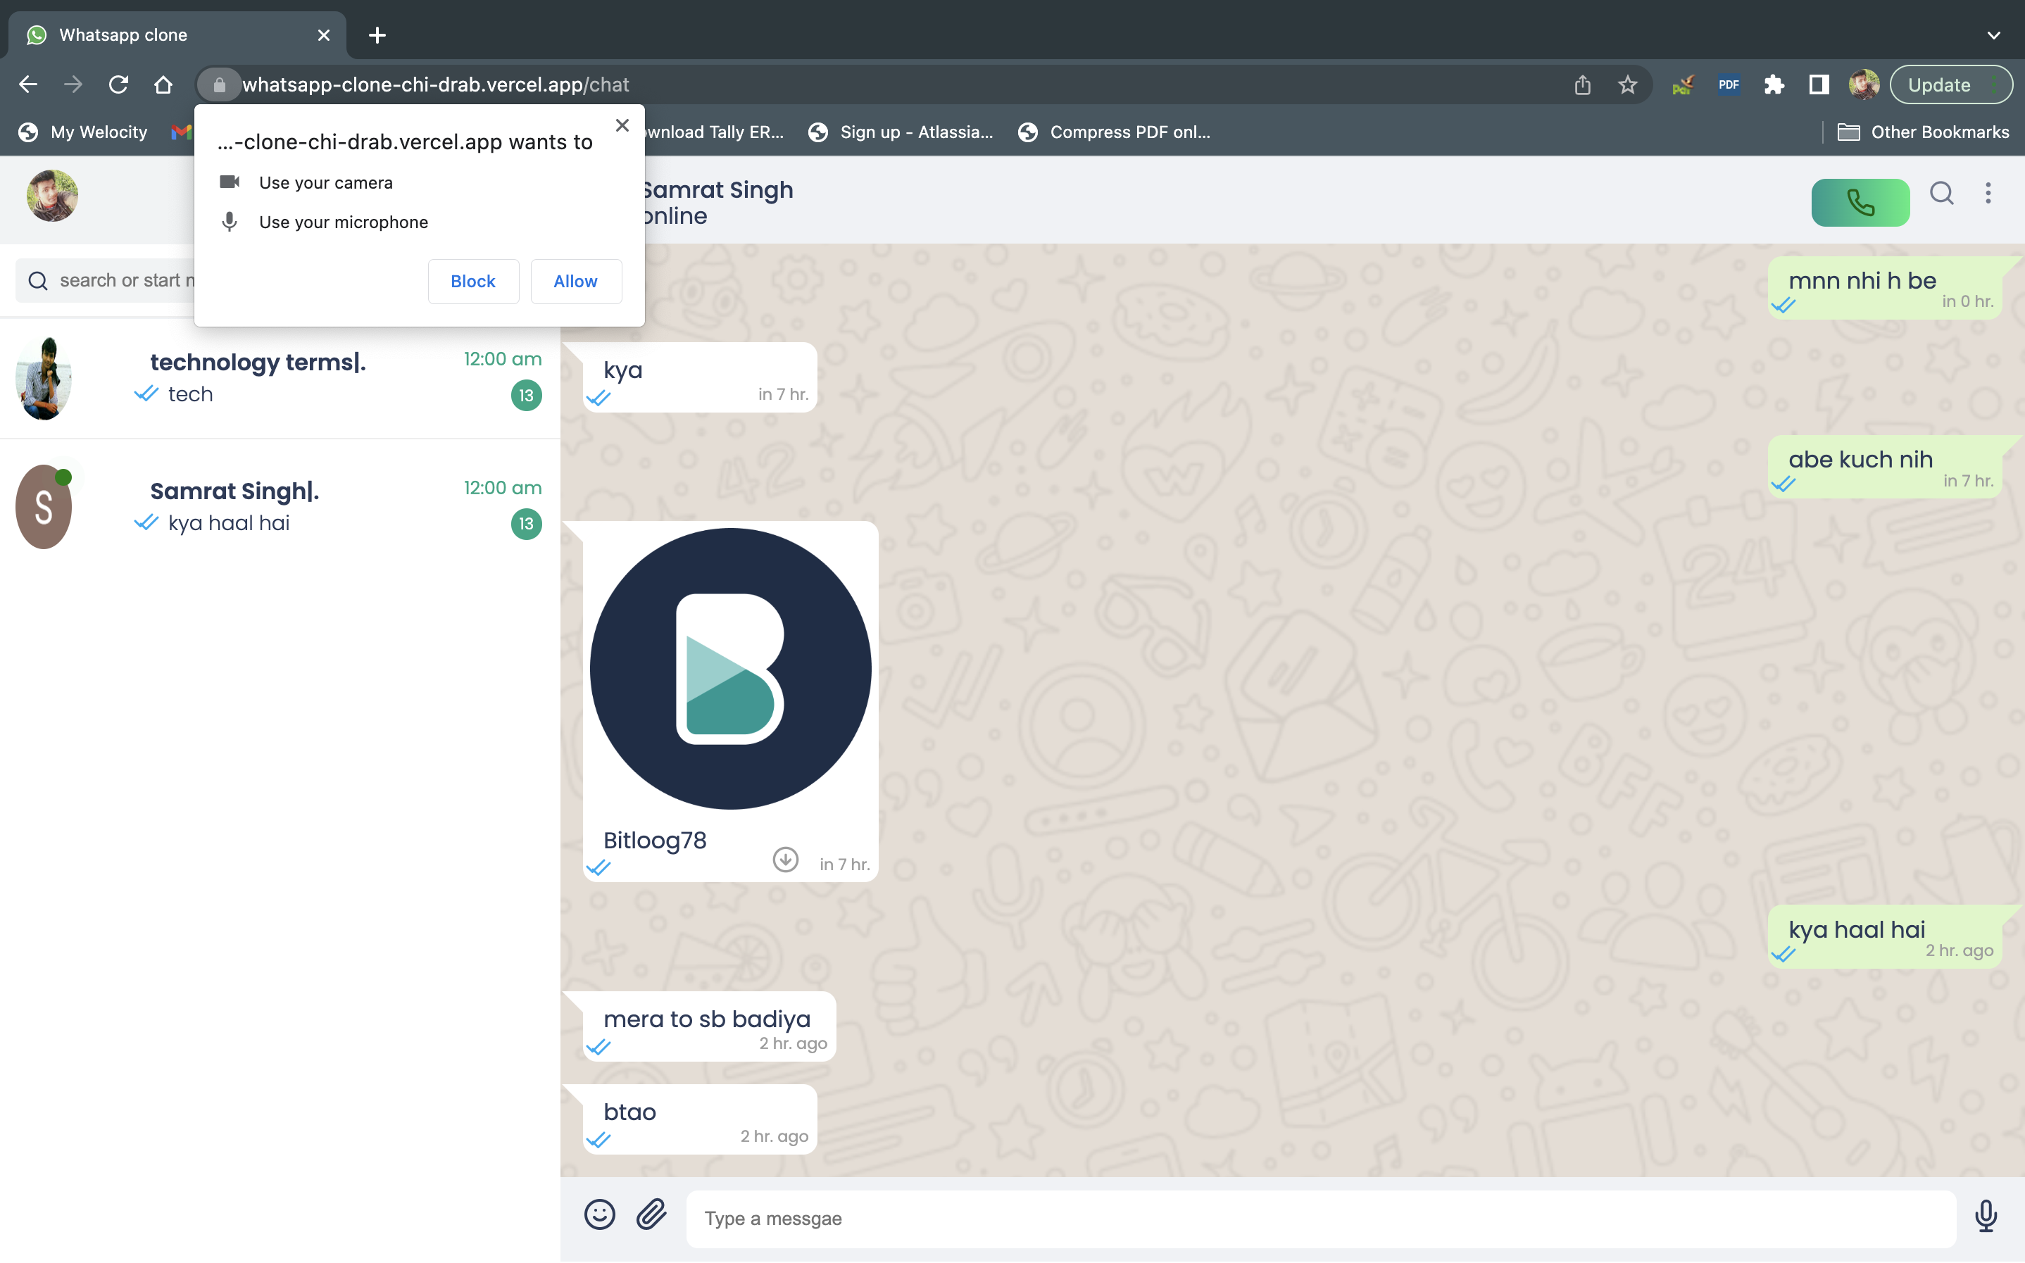Click the paperclip attachment icon
The width and height of the screenshot is (2025, 1263).
(x=651, y=1214)
